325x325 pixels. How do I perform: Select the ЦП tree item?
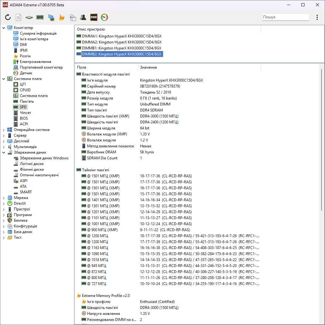(23, 84)
